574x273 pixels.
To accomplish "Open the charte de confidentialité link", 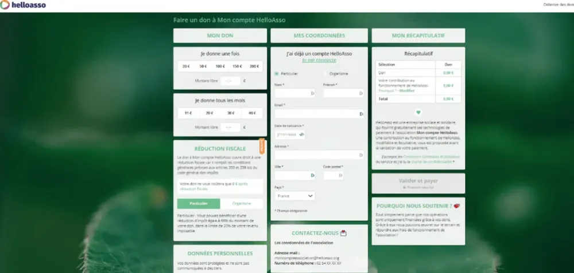I will point(431,162).
